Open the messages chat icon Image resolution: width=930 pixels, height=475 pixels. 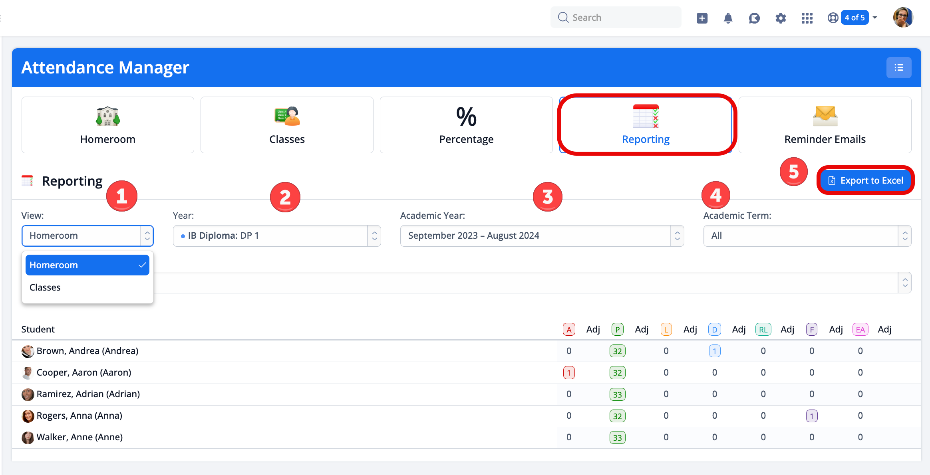point(754,18)
